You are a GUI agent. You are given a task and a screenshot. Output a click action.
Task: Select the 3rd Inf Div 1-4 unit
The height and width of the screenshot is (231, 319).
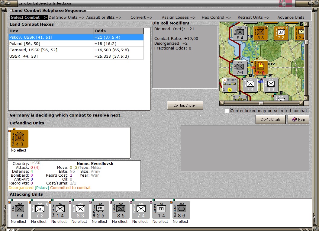pos(60,210)
